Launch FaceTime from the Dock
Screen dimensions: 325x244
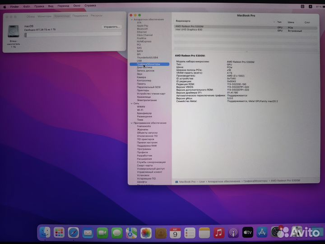click(x=102, y=233)
